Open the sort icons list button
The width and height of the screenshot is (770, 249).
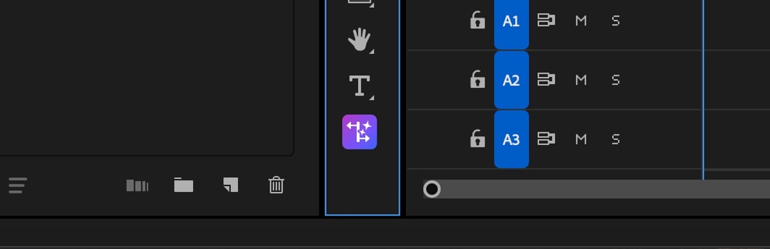pos(18,185)
